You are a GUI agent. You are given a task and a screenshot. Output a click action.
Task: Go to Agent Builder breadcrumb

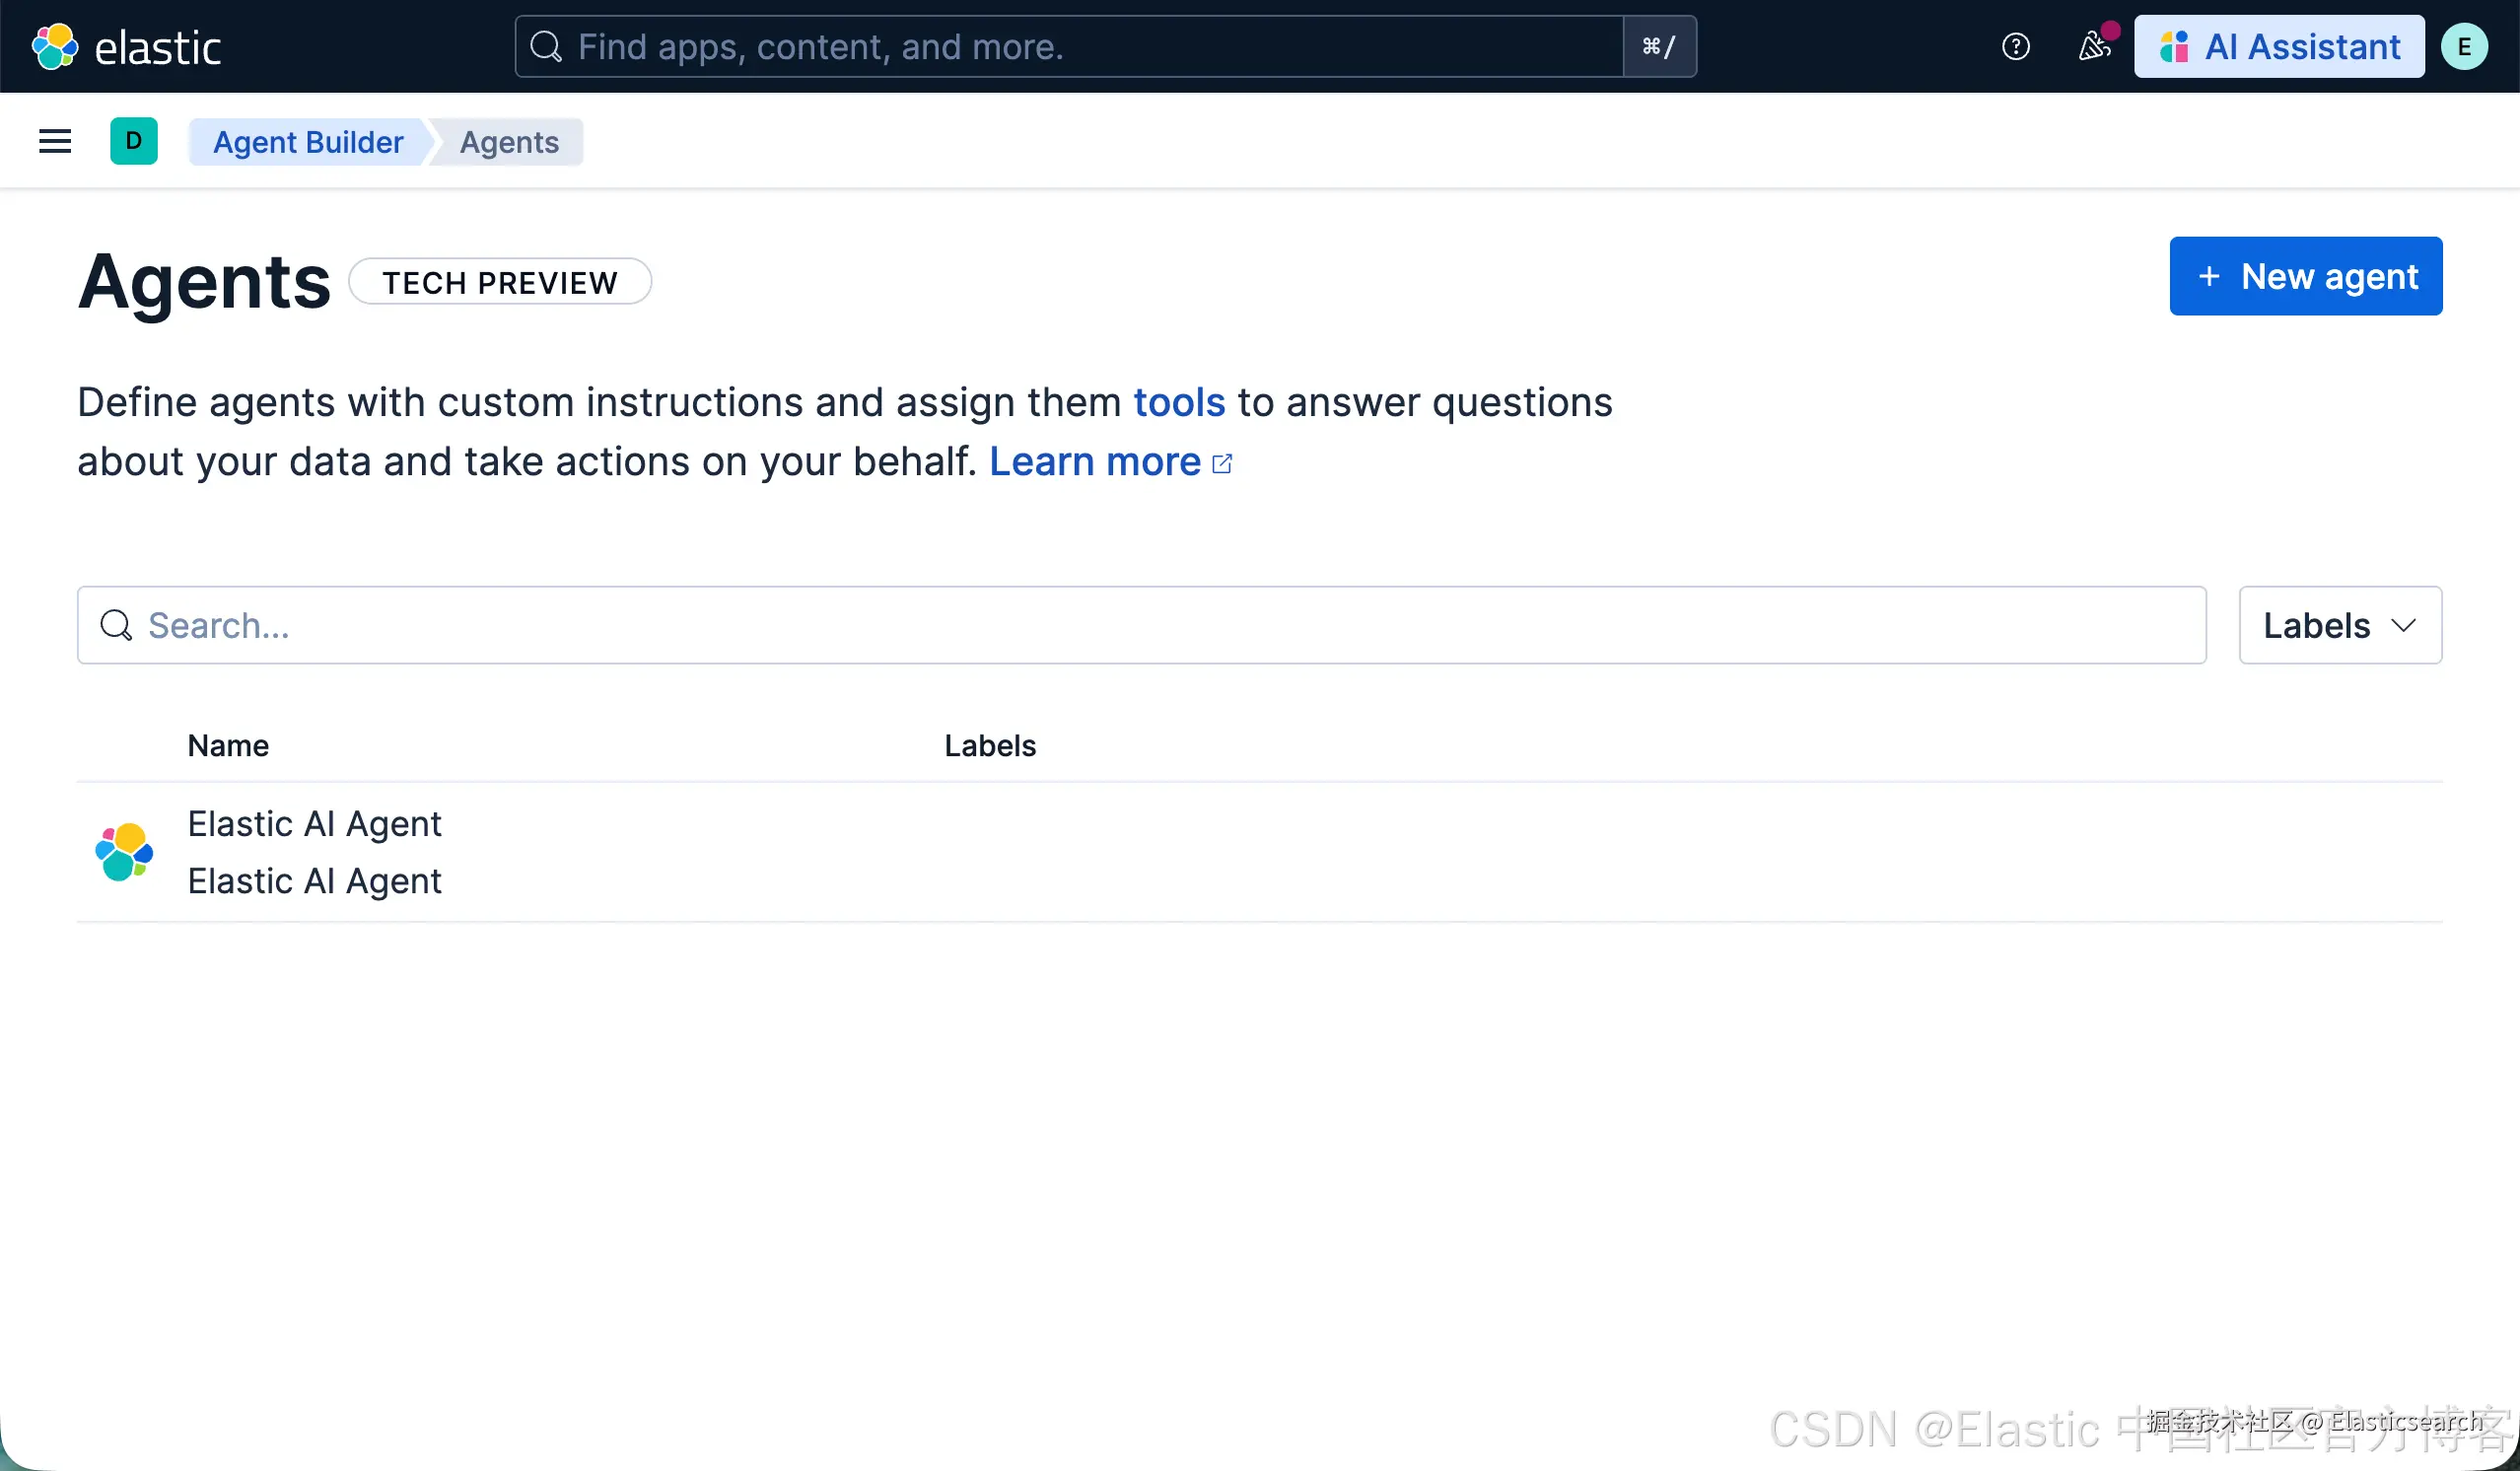pos(307,142)
